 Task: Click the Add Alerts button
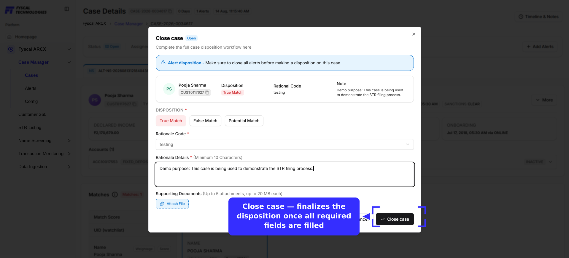tap(540, 47)
